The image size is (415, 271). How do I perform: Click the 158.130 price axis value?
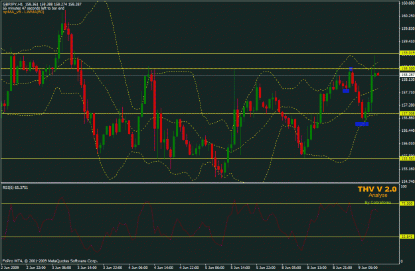[x=408, y=80]
